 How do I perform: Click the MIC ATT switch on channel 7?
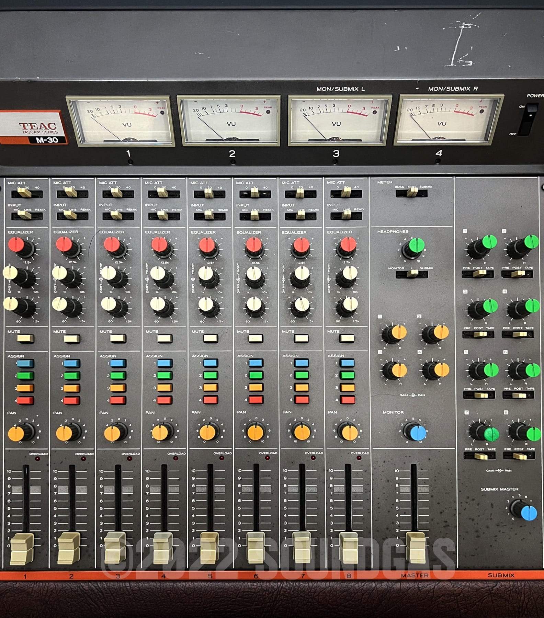(300, 194)
